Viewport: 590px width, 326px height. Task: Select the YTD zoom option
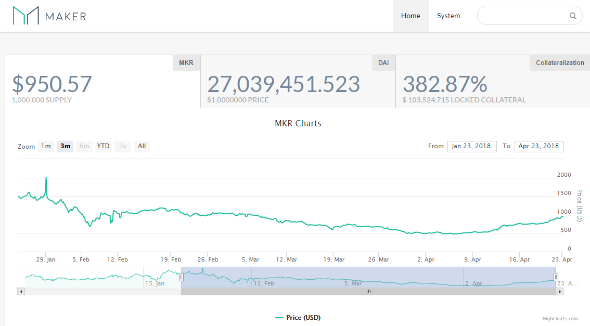(103, 146)
